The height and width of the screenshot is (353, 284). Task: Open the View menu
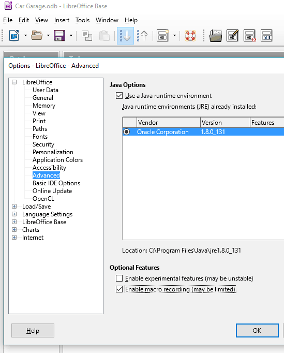pos(41,20)
